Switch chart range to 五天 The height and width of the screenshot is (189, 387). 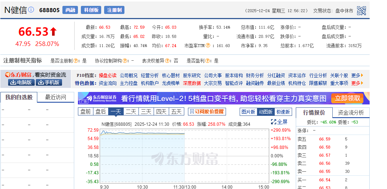point(176,112)
